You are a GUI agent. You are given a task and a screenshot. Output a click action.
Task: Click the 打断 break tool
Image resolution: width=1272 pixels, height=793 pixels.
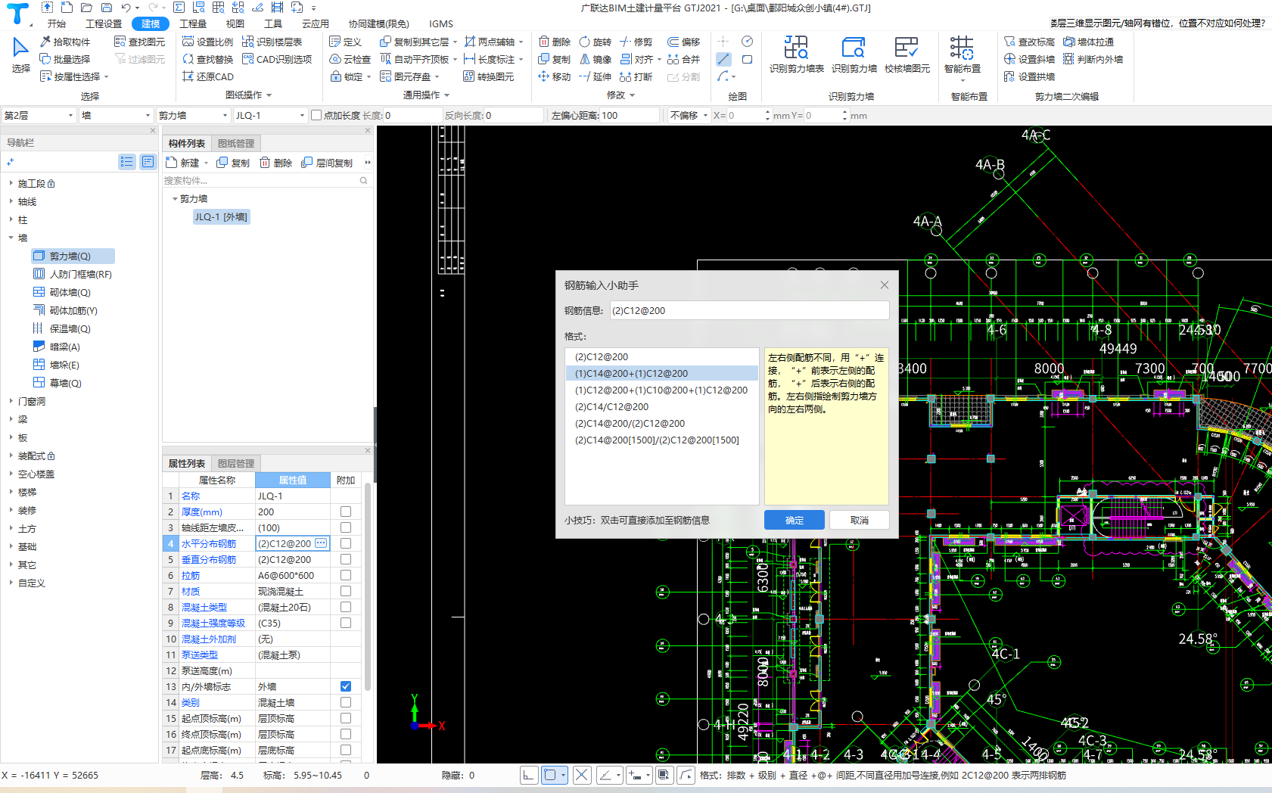pyautogui.click(x=636, y=76)
